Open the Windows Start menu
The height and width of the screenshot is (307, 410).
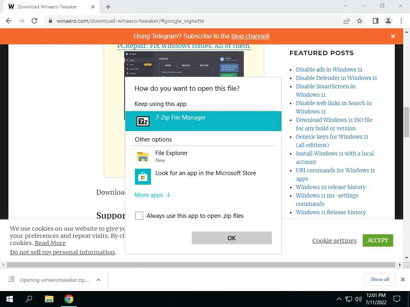coord(10,299)
